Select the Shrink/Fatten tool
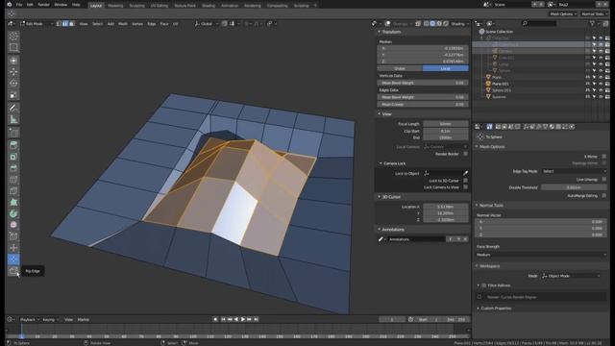This screenshot has width=615, height=346. click(x=13, y=248)
